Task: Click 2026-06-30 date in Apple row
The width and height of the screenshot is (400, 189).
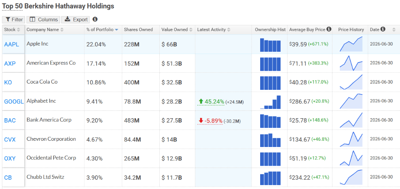Action: pos(381,44)
